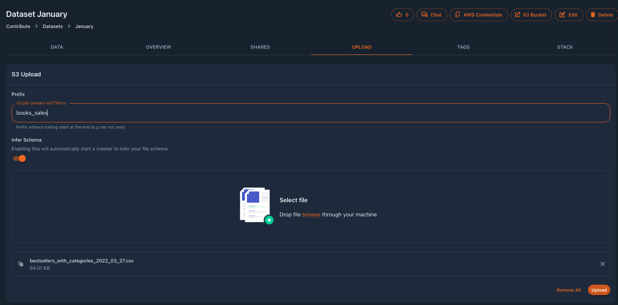This screenshot has height=305, width=618.
Task: Click the Remove All button
Action: [568, 290]
